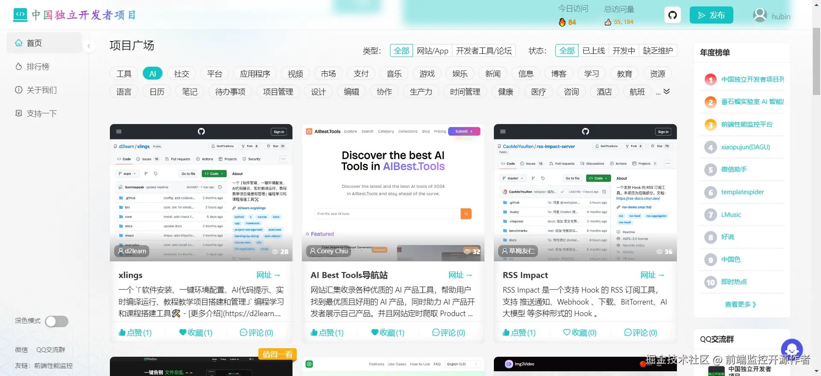
Task: Open xlings 网址 link
Action: point(268,275)
